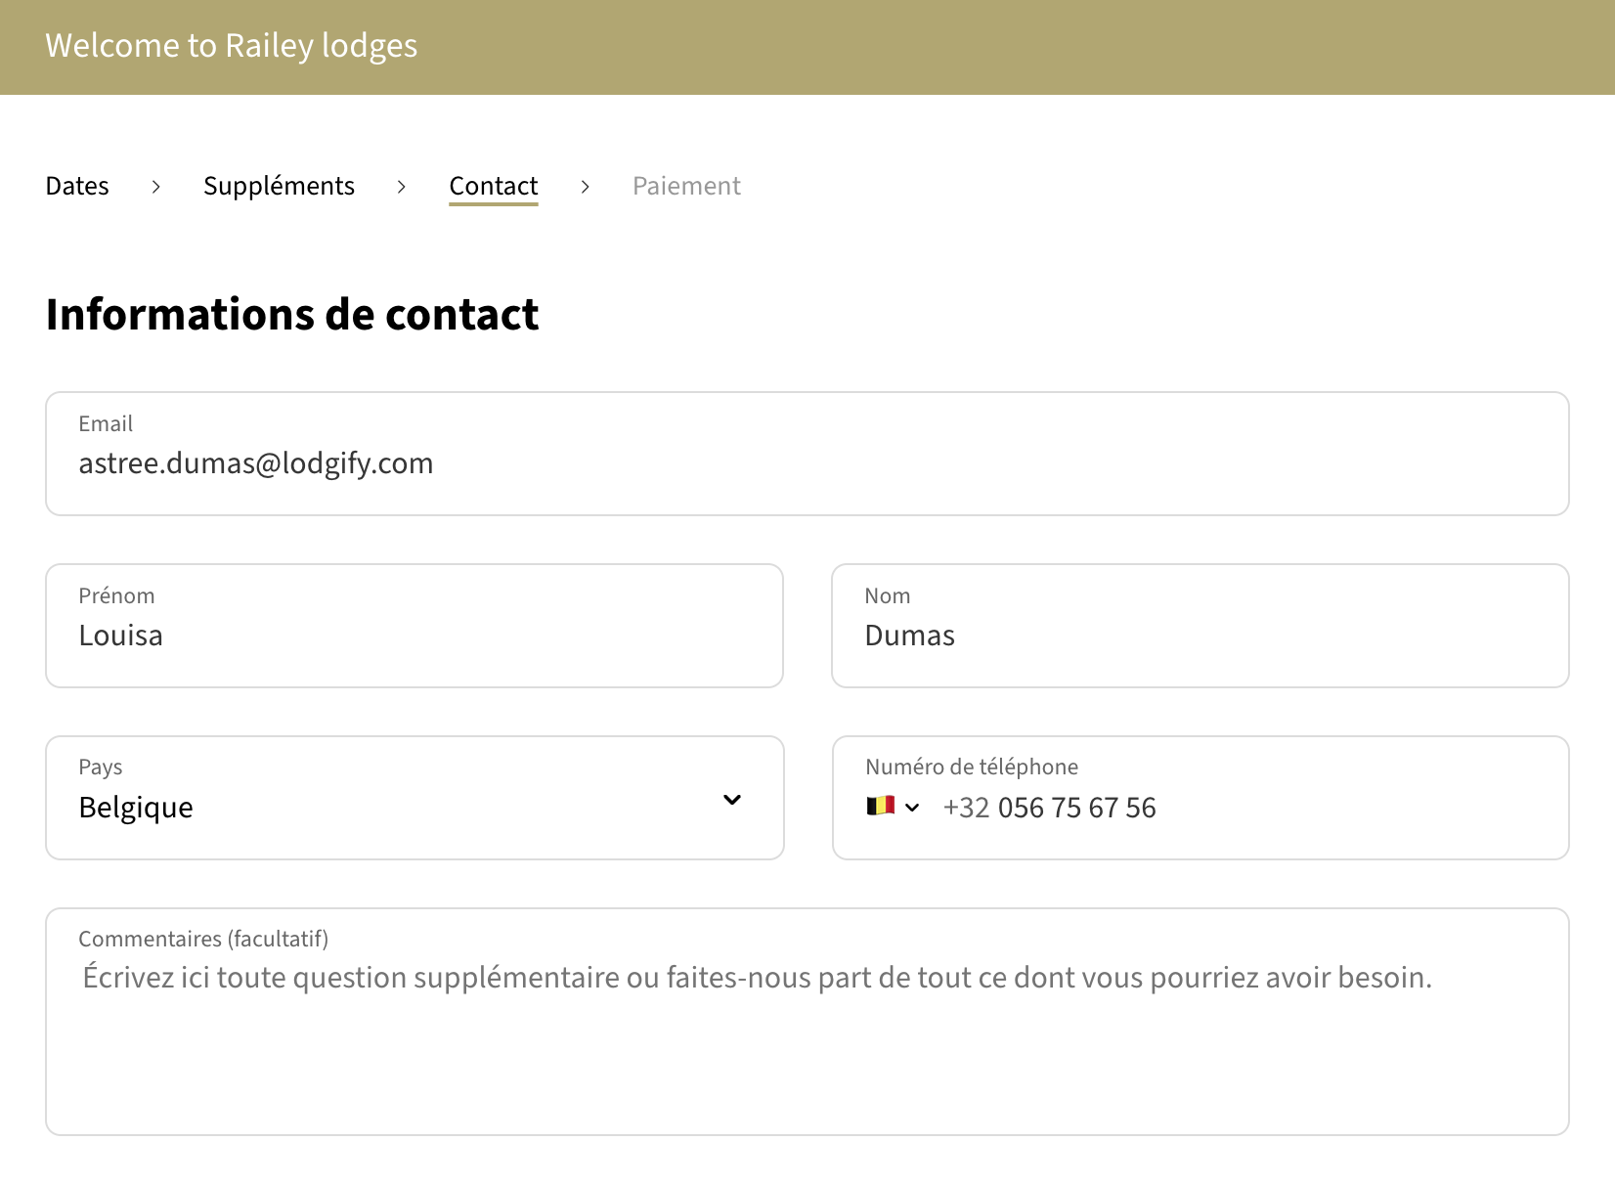This screenshot has height=1185, width=1615.
Task: Go back to the Dates step
Action: coord(77,186)
